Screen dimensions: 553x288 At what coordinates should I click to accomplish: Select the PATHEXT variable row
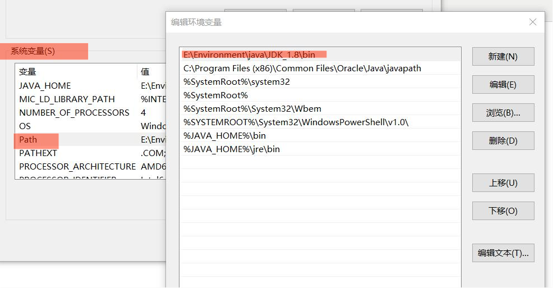[x=38, y=153]
